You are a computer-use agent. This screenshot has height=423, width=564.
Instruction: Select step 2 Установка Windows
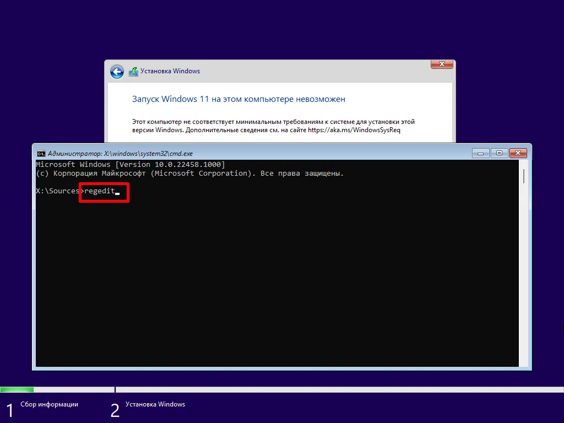pos(155,404)
